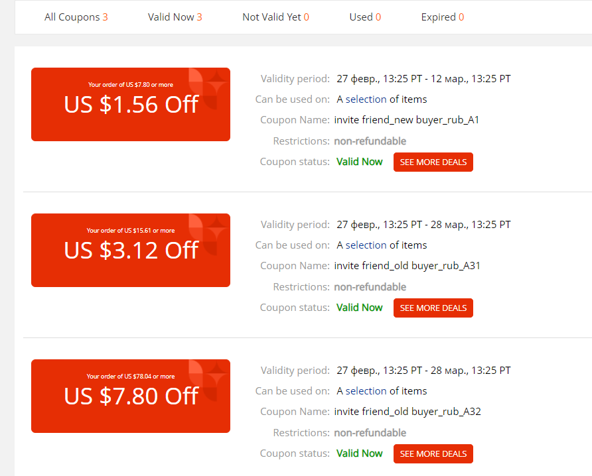592x476 pixels.
Task: Click coupon name invite friend_old buyer_rub_A32
Action: click(407, 412)
